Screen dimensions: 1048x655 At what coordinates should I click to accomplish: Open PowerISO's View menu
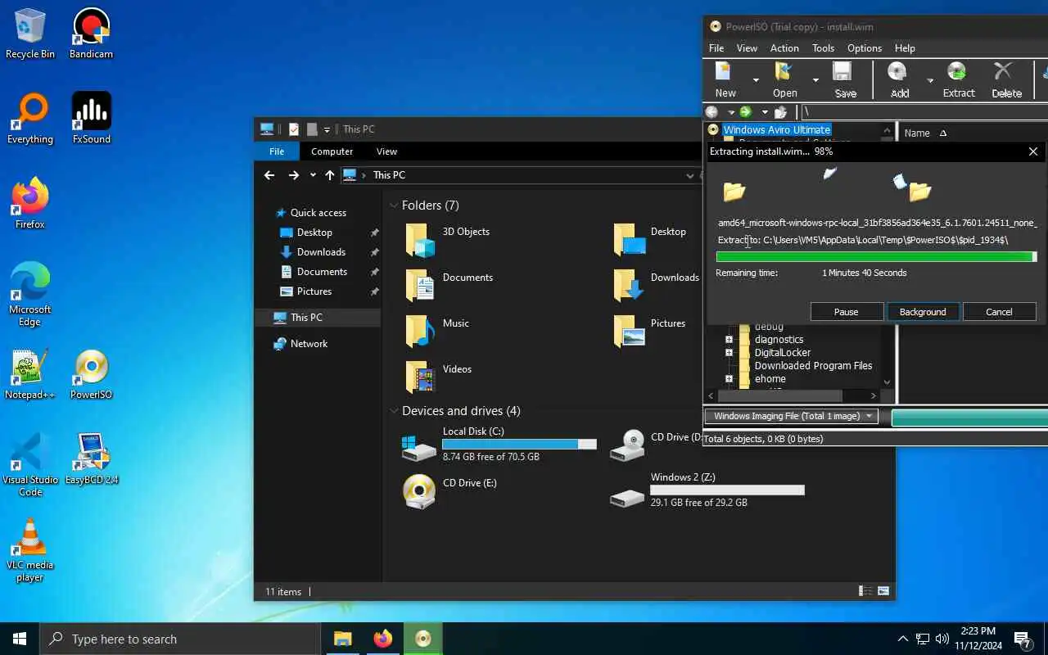point(747,48)
